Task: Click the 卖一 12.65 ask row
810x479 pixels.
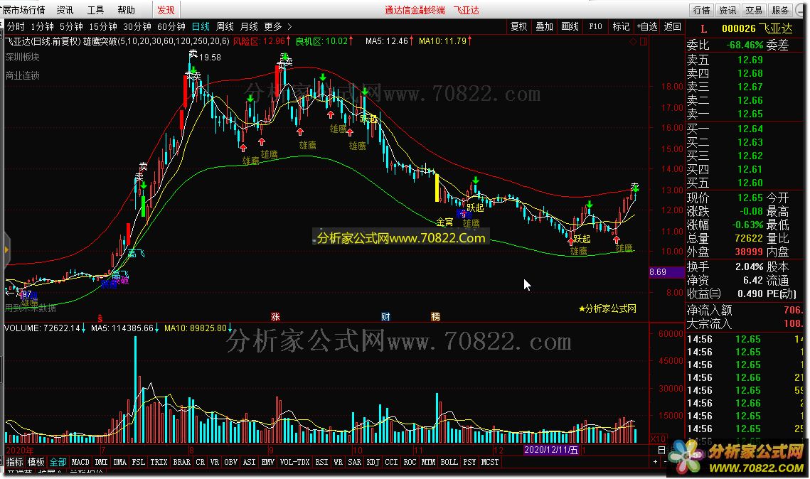Action: [725, 114]
